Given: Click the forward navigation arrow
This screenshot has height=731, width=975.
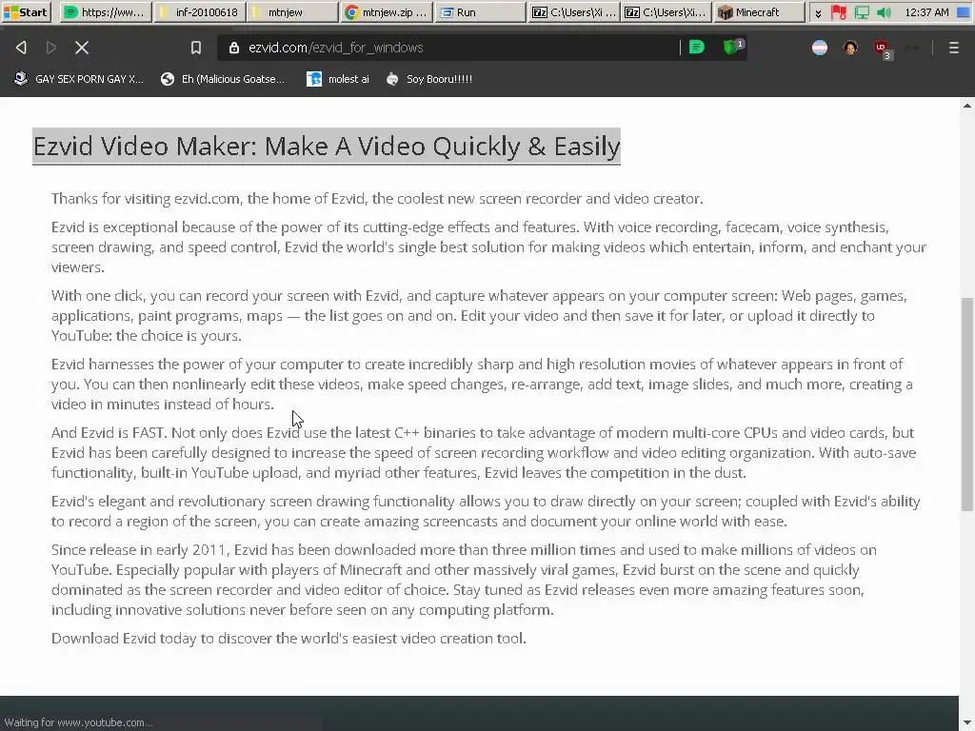Looking at the screenshot, I should click(51, 48).
